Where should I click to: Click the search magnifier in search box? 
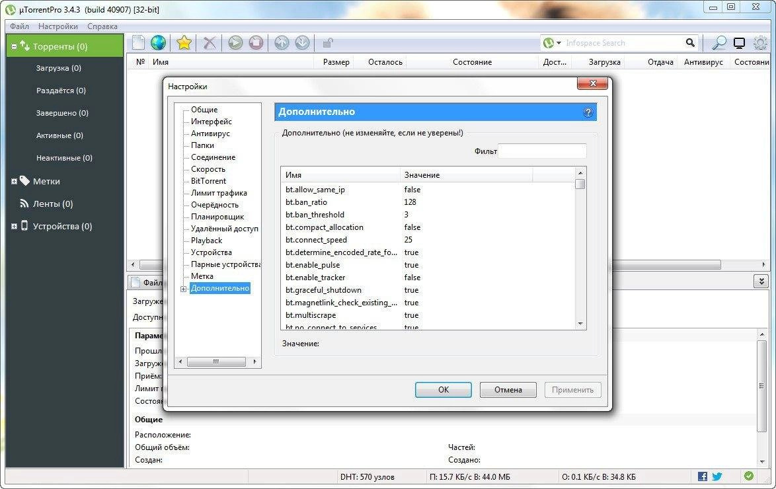(690, 43)
